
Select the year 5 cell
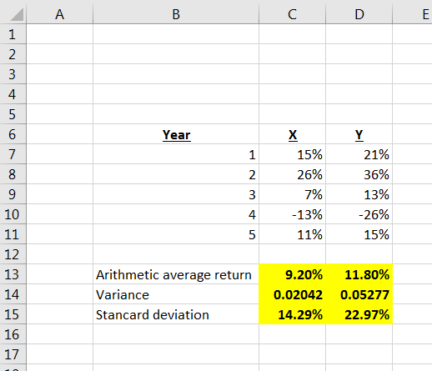click(176, 234)
